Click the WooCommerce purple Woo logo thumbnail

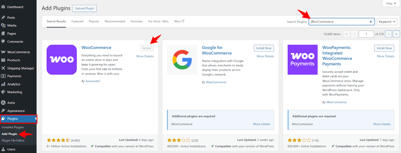(62, 60)
